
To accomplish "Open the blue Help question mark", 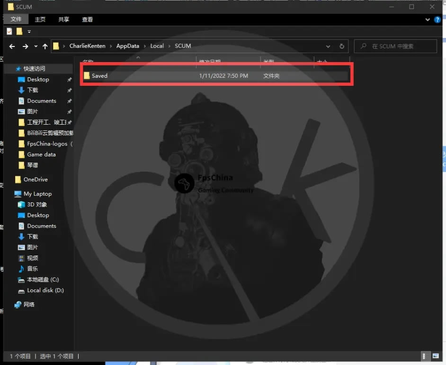I will coord(437,19).
